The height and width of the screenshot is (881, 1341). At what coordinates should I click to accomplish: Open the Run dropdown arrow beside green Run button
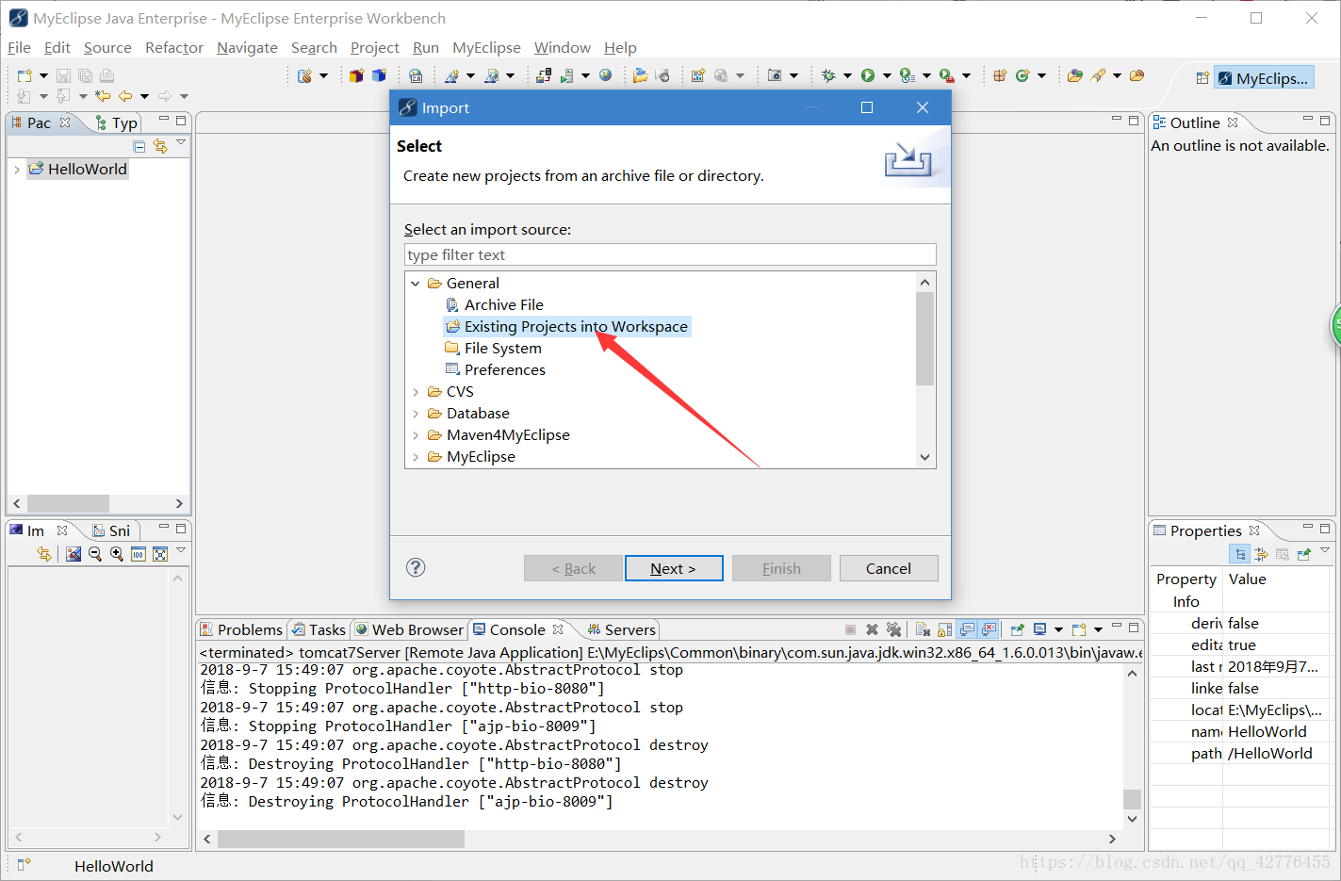pyautogui.click(x=887, y=75)
